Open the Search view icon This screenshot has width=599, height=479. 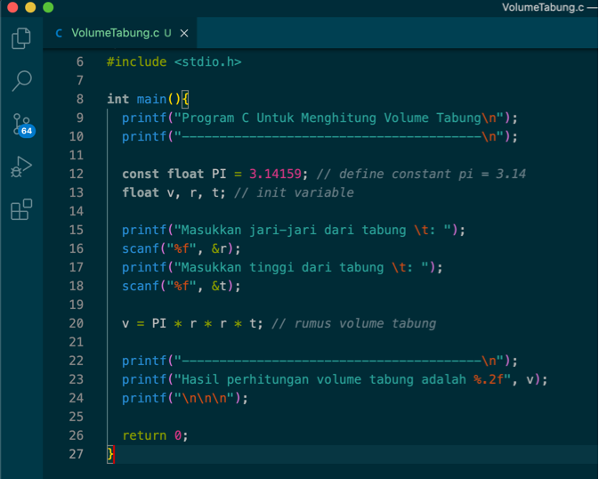click(21, 81)
